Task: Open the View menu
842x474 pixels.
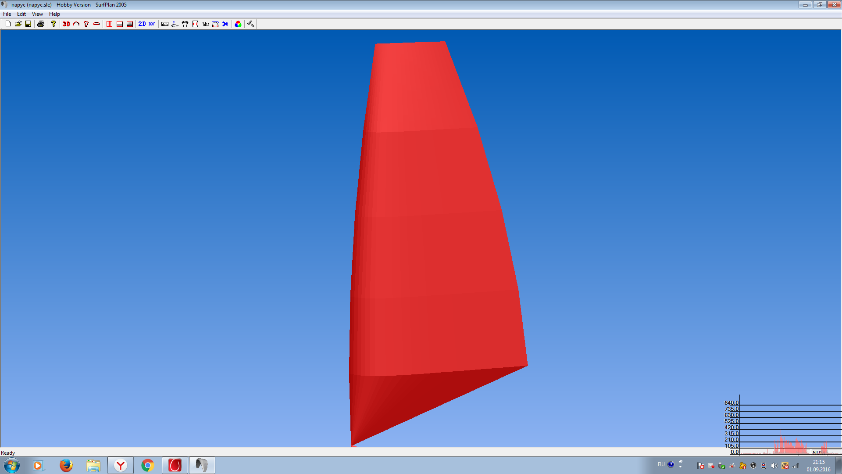Action: point(37,14)
